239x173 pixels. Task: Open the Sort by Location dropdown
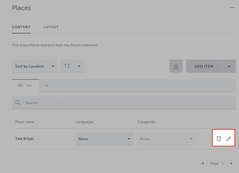(35, 66)
